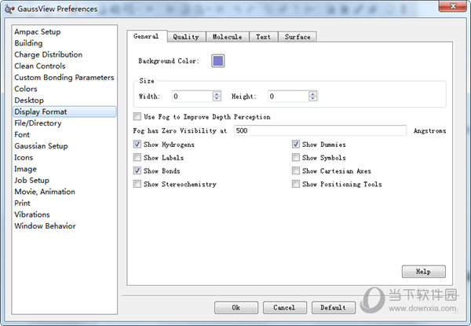The height and width of the screenshot is (326, 471).
Task: Enable Show Labels checkbox
Action: (137, 157)
